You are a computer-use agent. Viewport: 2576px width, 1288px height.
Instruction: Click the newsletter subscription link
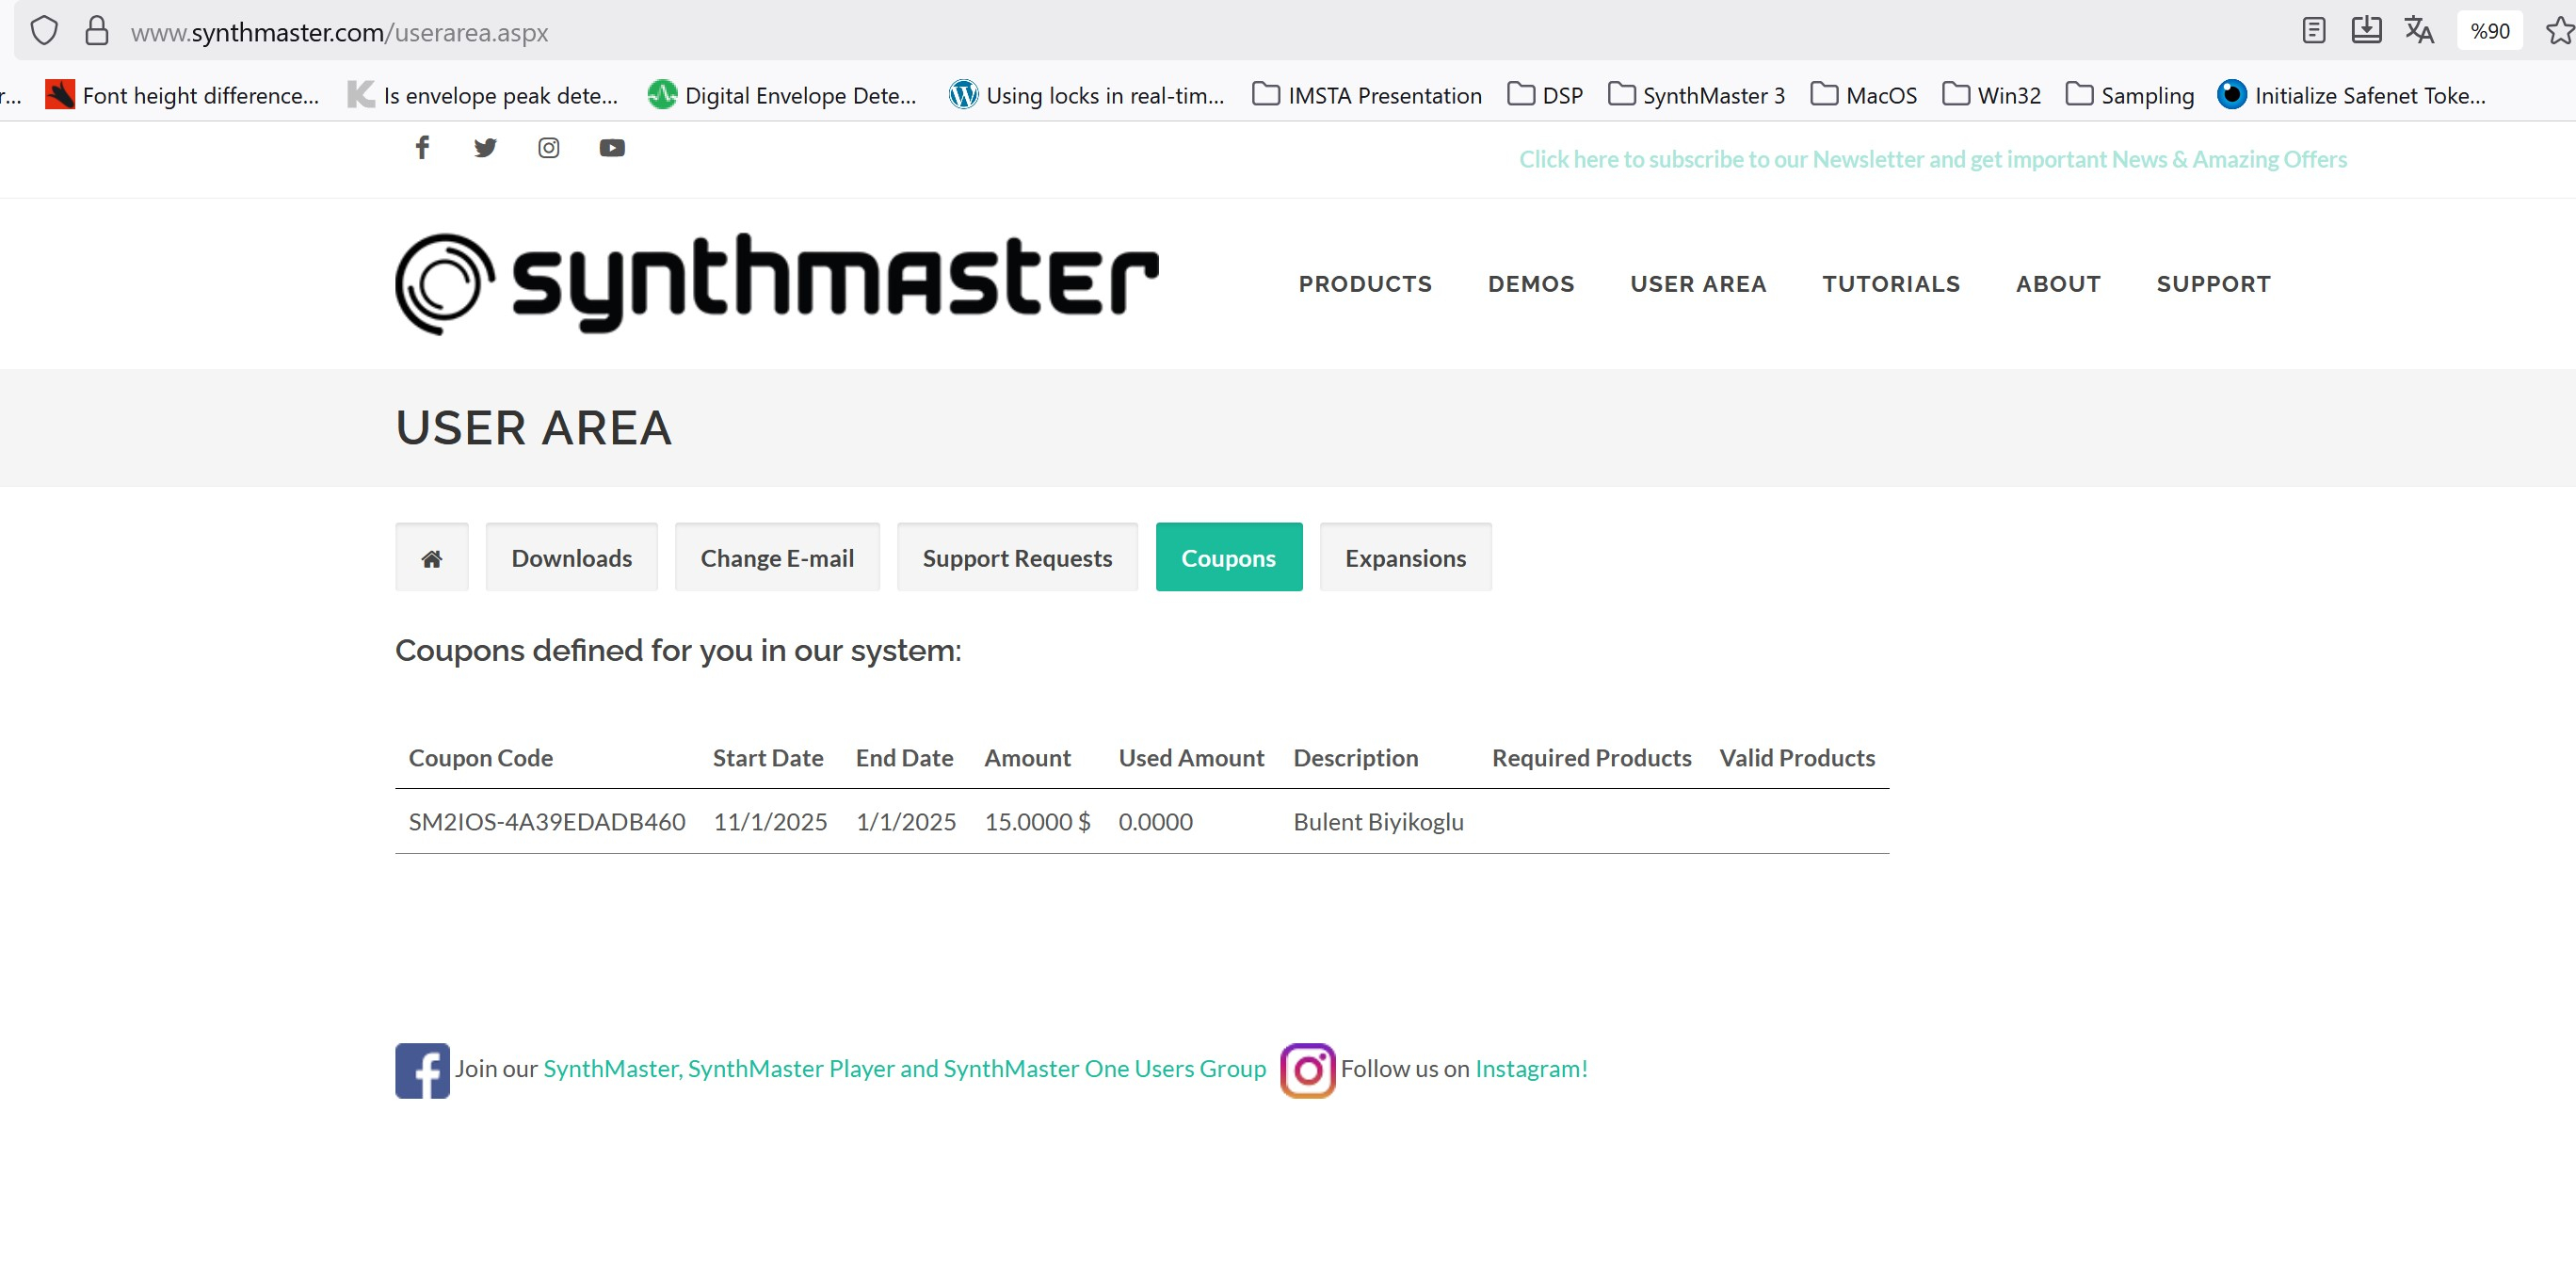1932,158
